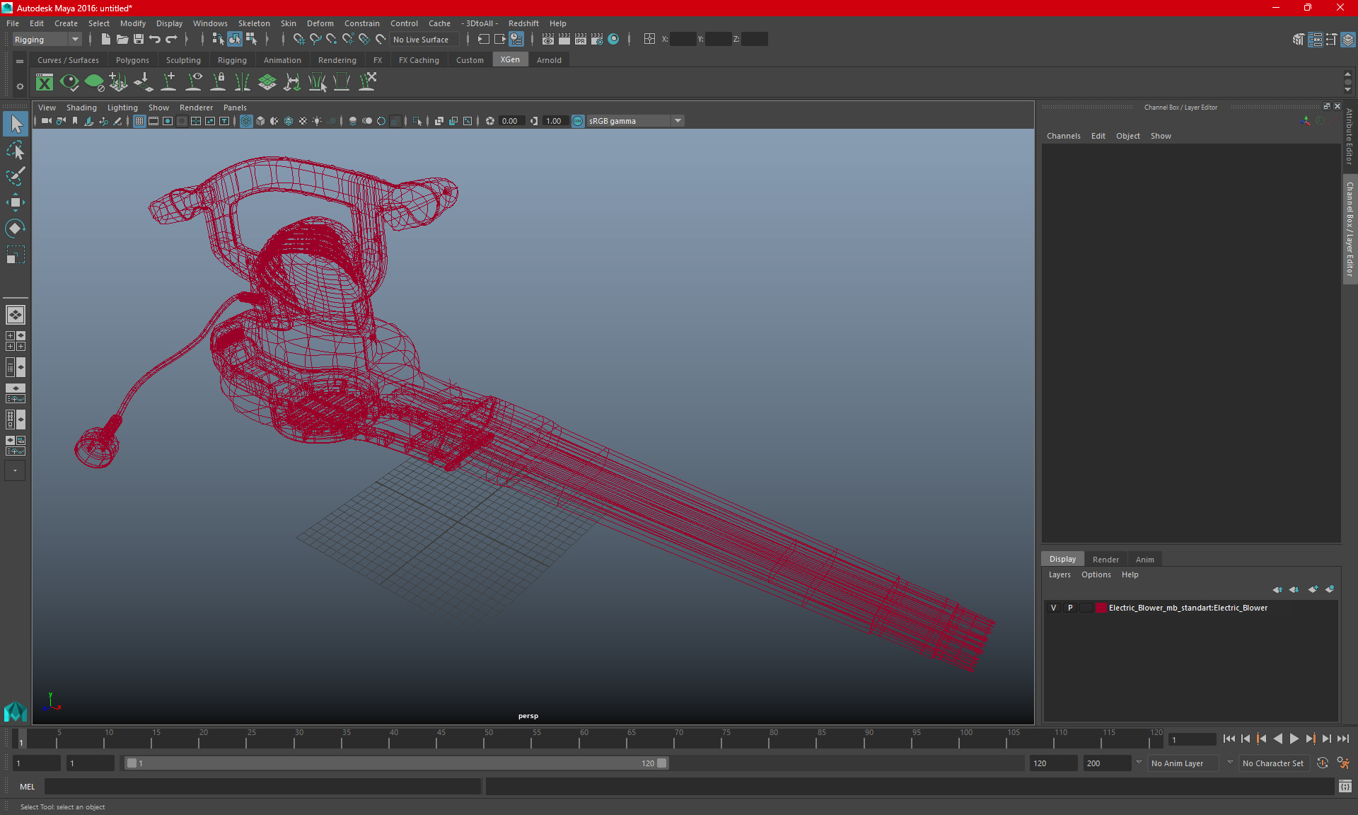This screenshot has height=815, width=1358.
Task: Expand the shelf options menu
Action: tap(20, 86)
